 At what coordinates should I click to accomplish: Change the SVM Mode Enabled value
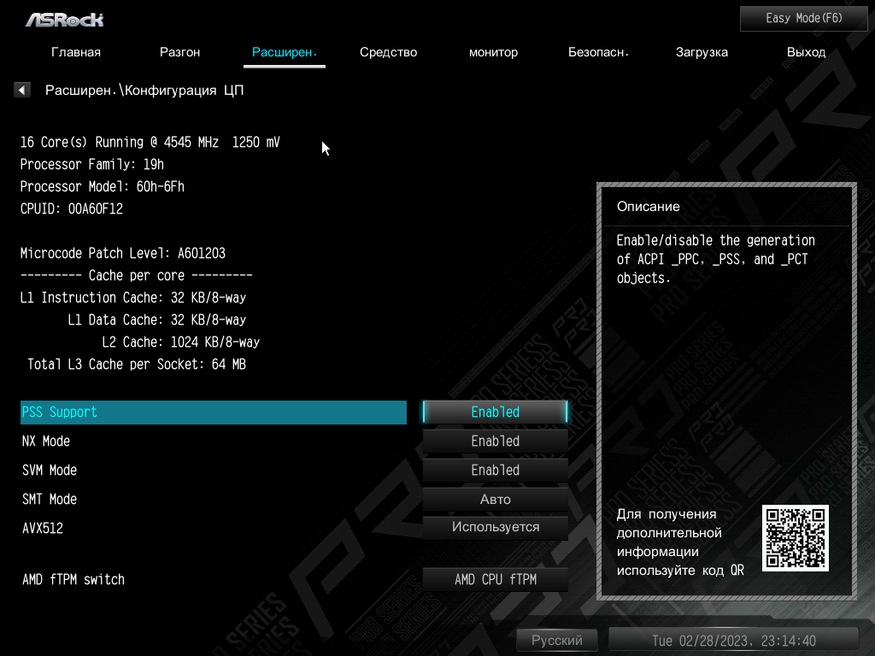tap(496, 471)
